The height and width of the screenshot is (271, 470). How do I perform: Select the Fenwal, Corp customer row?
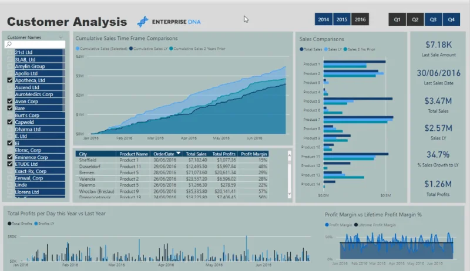[x=39, y=178]
